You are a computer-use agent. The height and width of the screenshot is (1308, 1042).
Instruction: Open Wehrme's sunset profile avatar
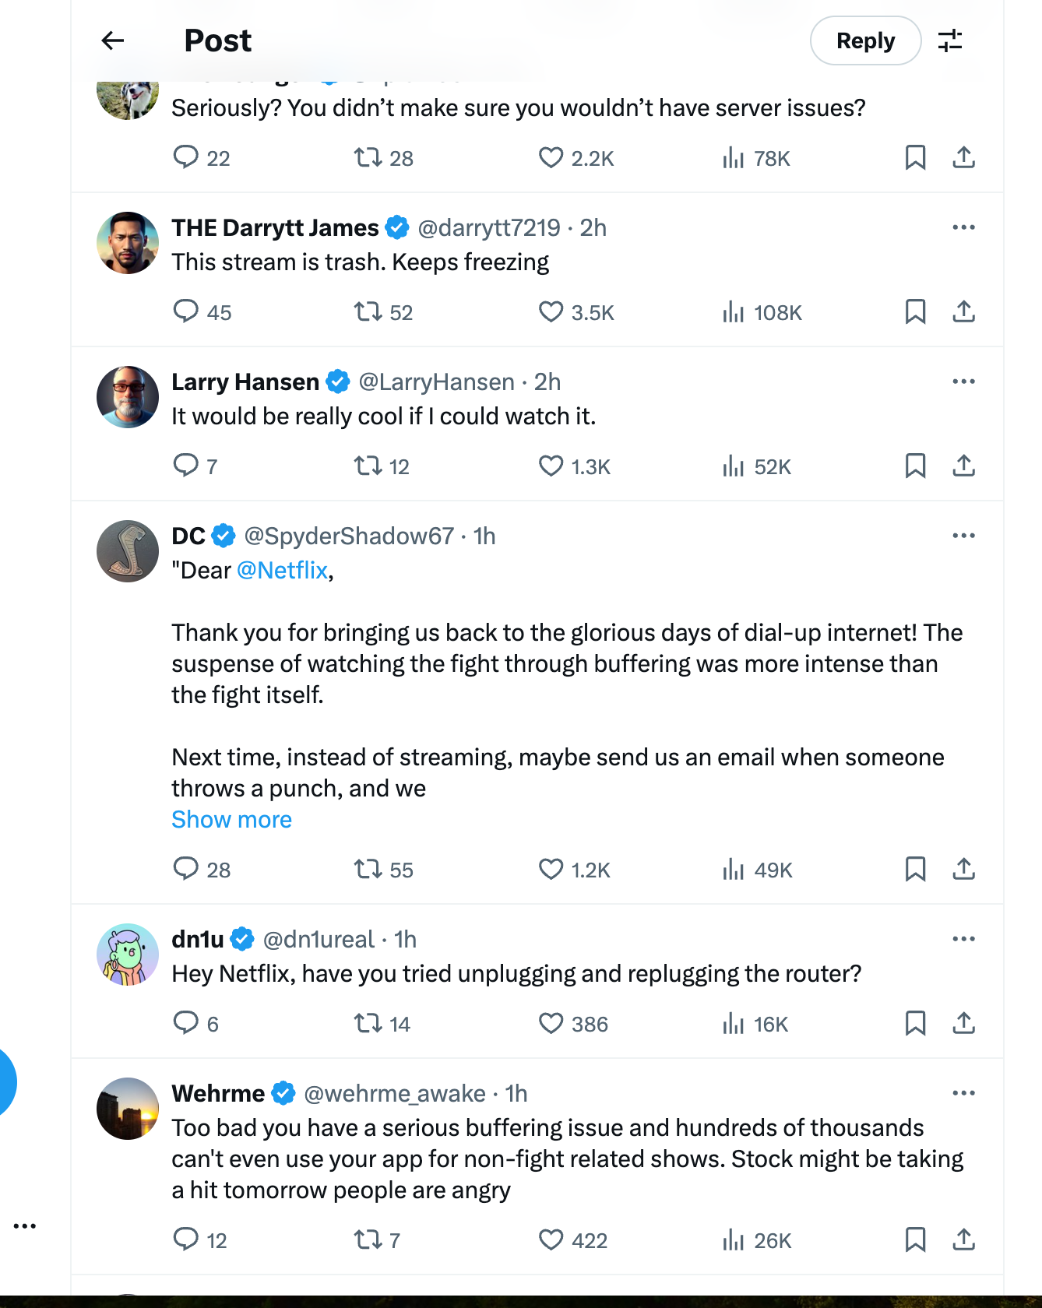click(x=128, y=1109)
